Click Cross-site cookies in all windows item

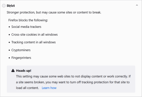34,35
